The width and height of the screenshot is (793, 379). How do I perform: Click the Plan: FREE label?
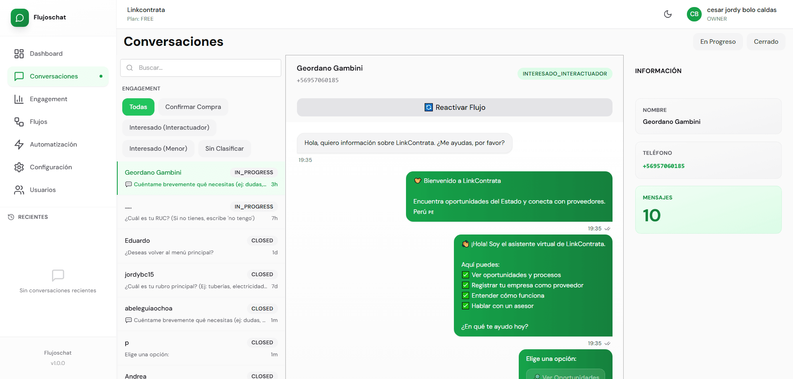(x=140, y=19)
